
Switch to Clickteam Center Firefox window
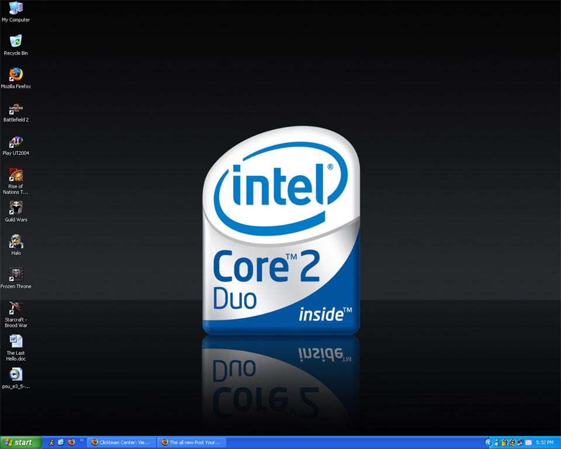click(x=122, y=443)
